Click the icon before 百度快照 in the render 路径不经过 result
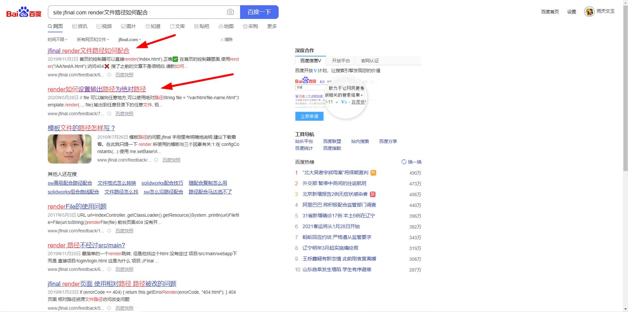628x312 pixels. click(x=109, y=269)
